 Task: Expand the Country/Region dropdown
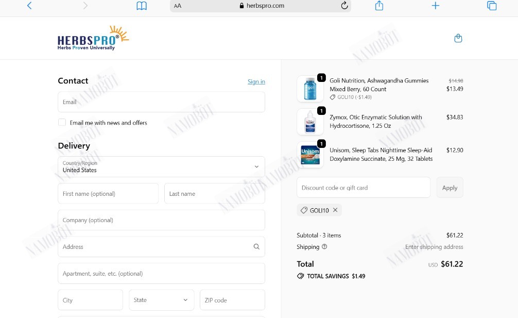[161, 166]
